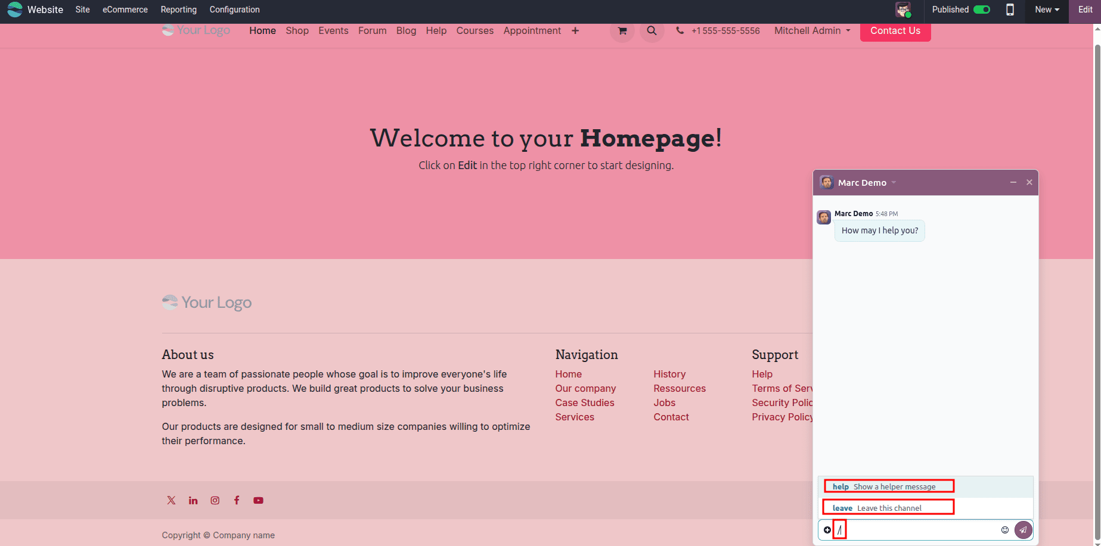Open the Instagram social icon
Image resolution: width=1101 pixels, height=546 pixels.
215,500
